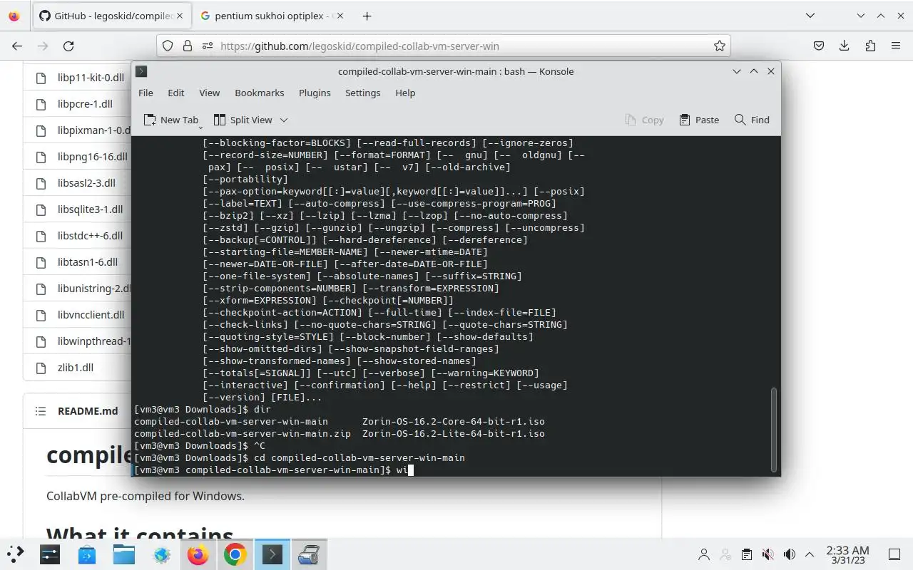Click the greyed Copy button in Konsole
The image size is (913, 570).
(645, 120)
